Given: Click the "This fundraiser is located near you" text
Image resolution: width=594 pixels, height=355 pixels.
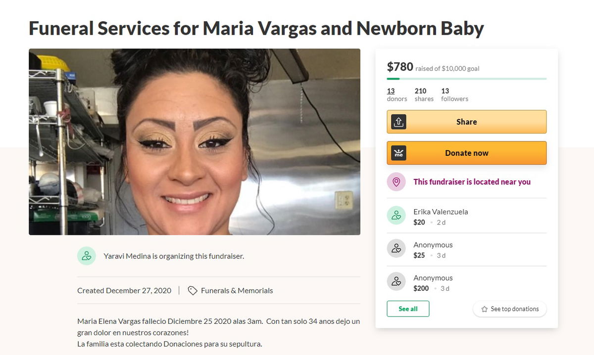Looking at the screenshot, I should [x=472, y=182].
